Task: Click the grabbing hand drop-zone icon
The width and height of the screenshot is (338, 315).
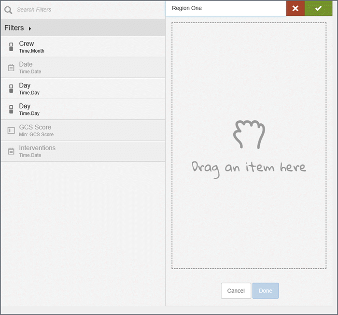Action: pyautogui.click(x=249, y=134)
